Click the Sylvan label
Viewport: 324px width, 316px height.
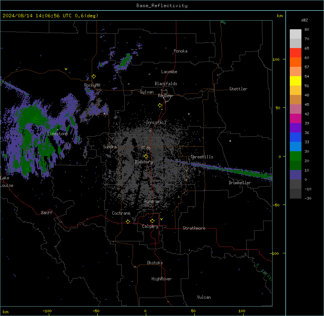pos(147,92)
